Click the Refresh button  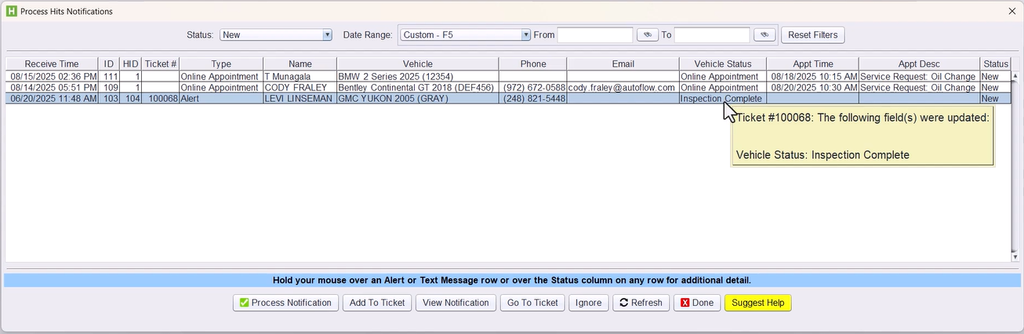pyautogui.click(x=641, y=303)
